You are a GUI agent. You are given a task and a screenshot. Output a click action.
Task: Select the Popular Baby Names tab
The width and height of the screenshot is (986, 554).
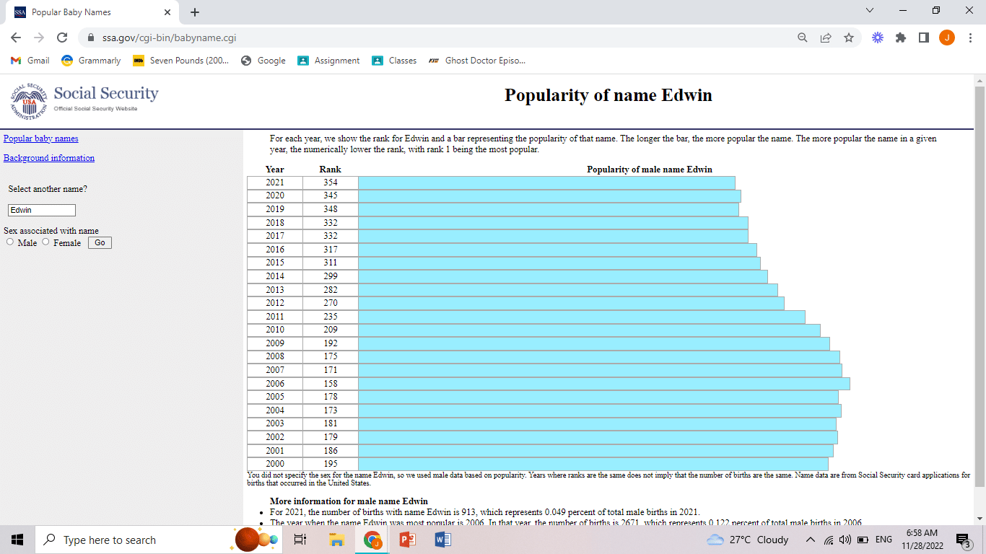tap(92, 12)
